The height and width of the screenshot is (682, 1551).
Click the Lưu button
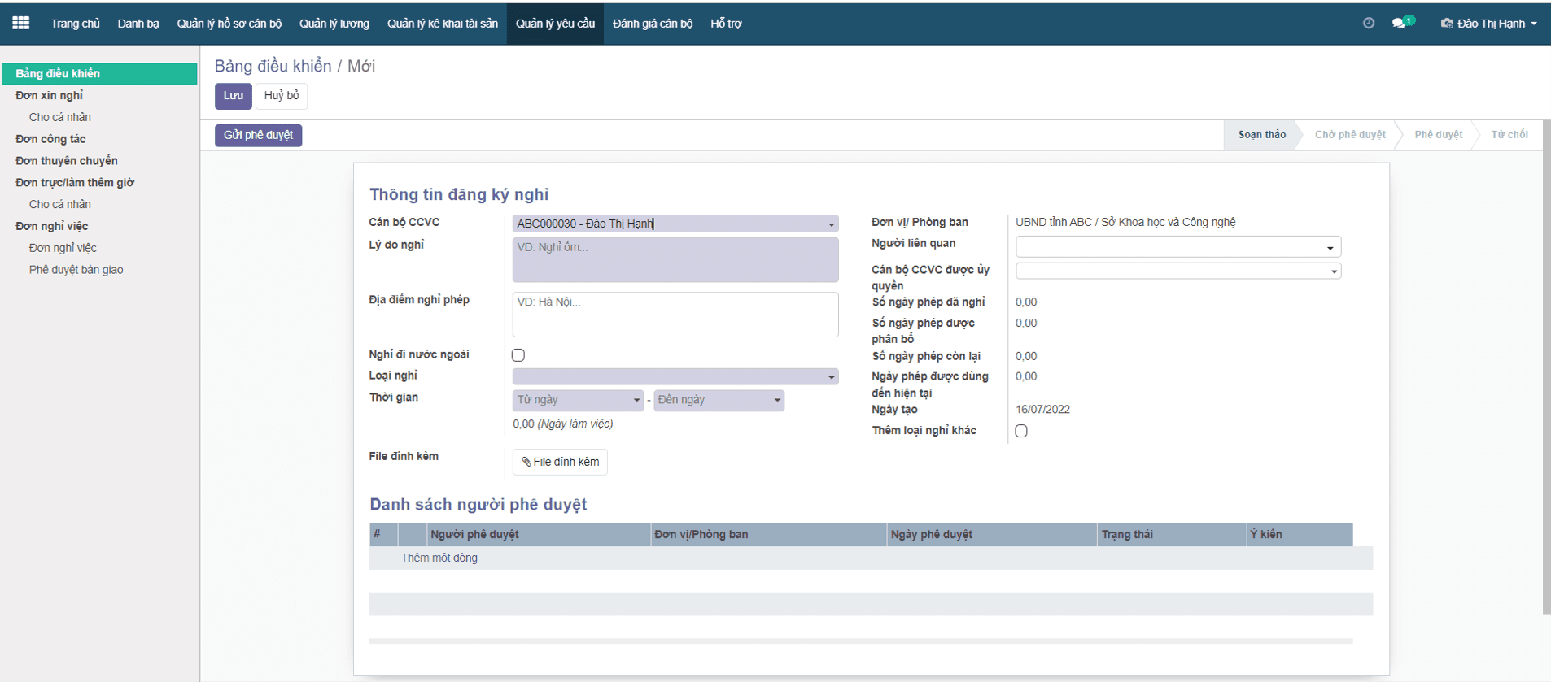[233, 96]
